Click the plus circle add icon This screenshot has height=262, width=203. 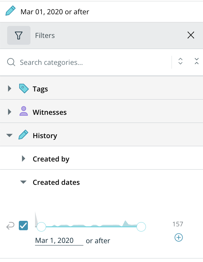[179, 238]
